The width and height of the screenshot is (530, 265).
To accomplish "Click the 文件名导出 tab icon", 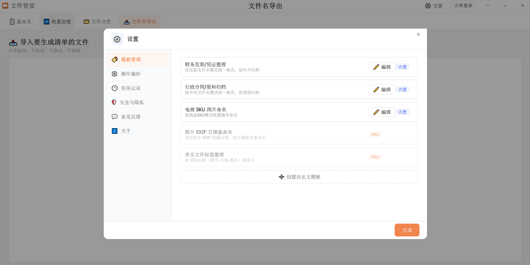I will pyautogui.click(x=127, y=22).
